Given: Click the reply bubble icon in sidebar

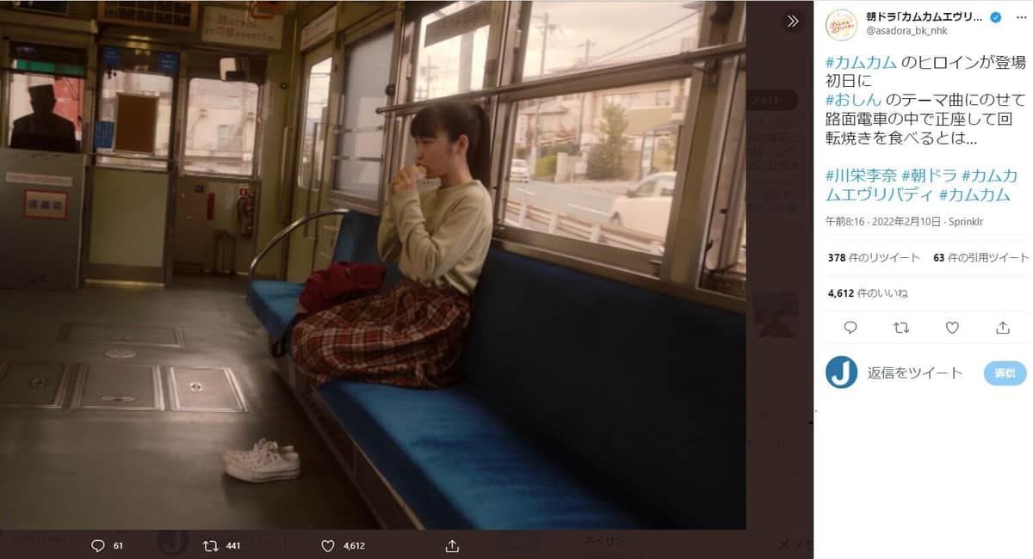Looking at the screenshot, I should click(851, 328).
